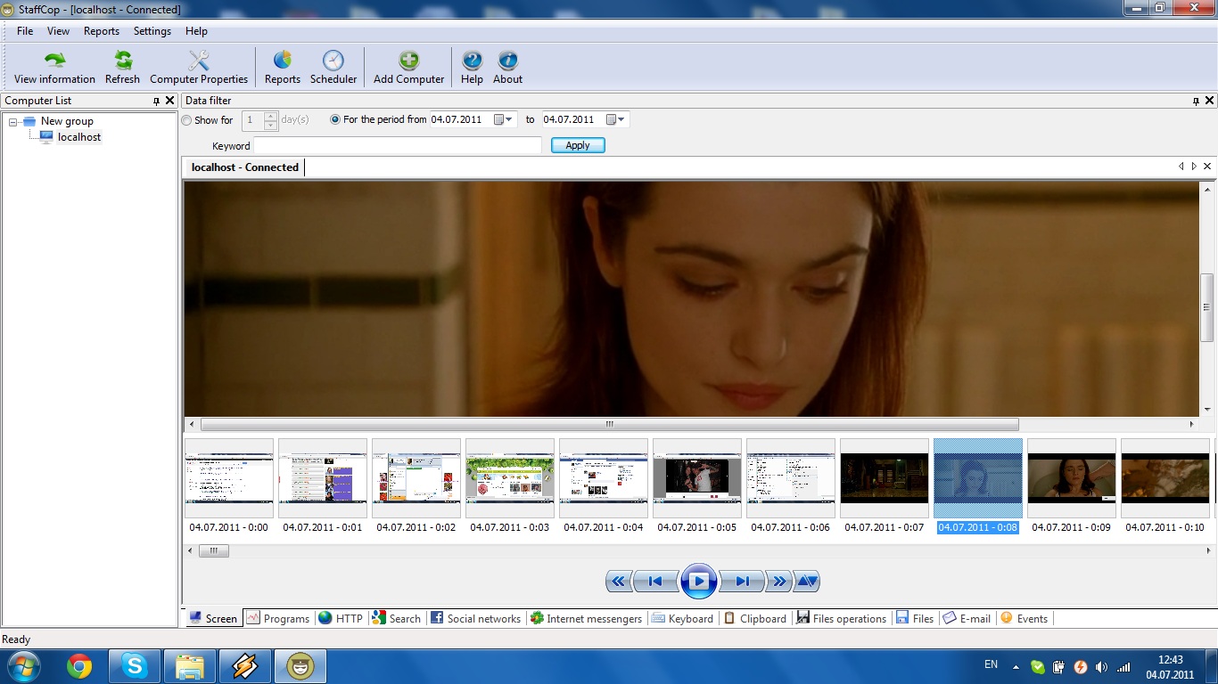
Task: Switch to the Programs tab
Action: [278, 618]
